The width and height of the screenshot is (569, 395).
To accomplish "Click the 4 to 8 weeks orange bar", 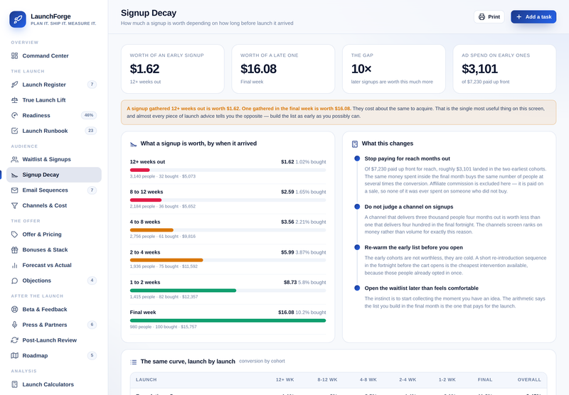I will pyautogui.click(x=151, y=230).
